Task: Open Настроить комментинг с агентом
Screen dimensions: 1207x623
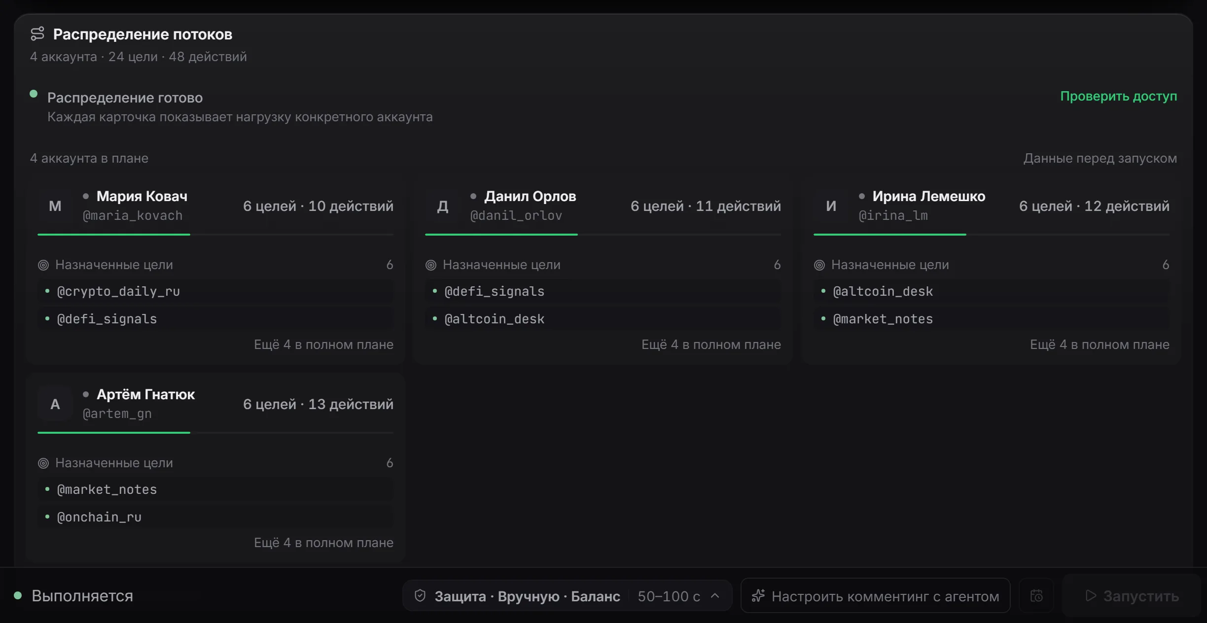Action: pos(875,596)
